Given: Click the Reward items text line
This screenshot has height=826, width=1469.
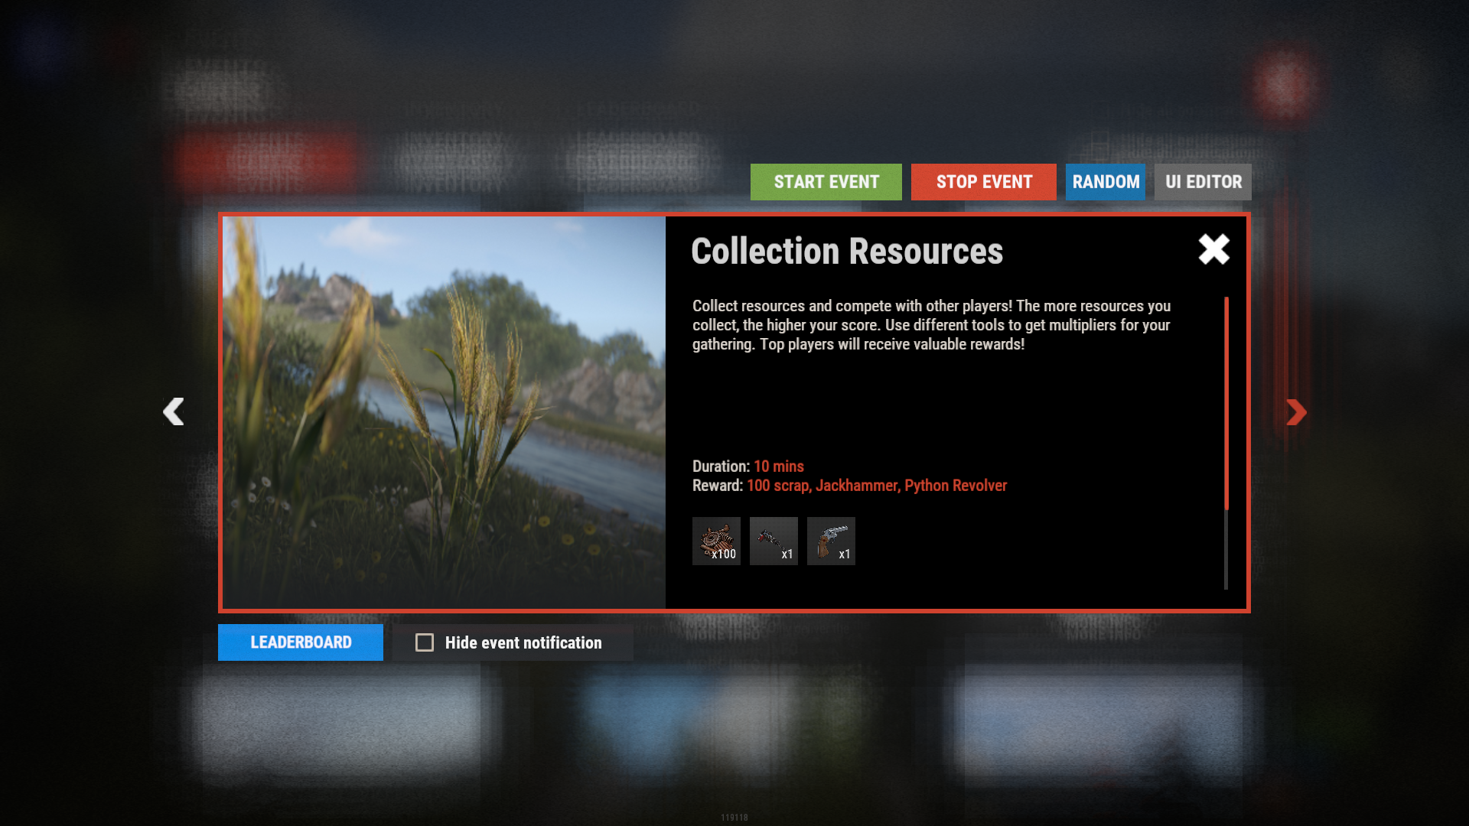Looking at the screenshot, I should (849, 486).
